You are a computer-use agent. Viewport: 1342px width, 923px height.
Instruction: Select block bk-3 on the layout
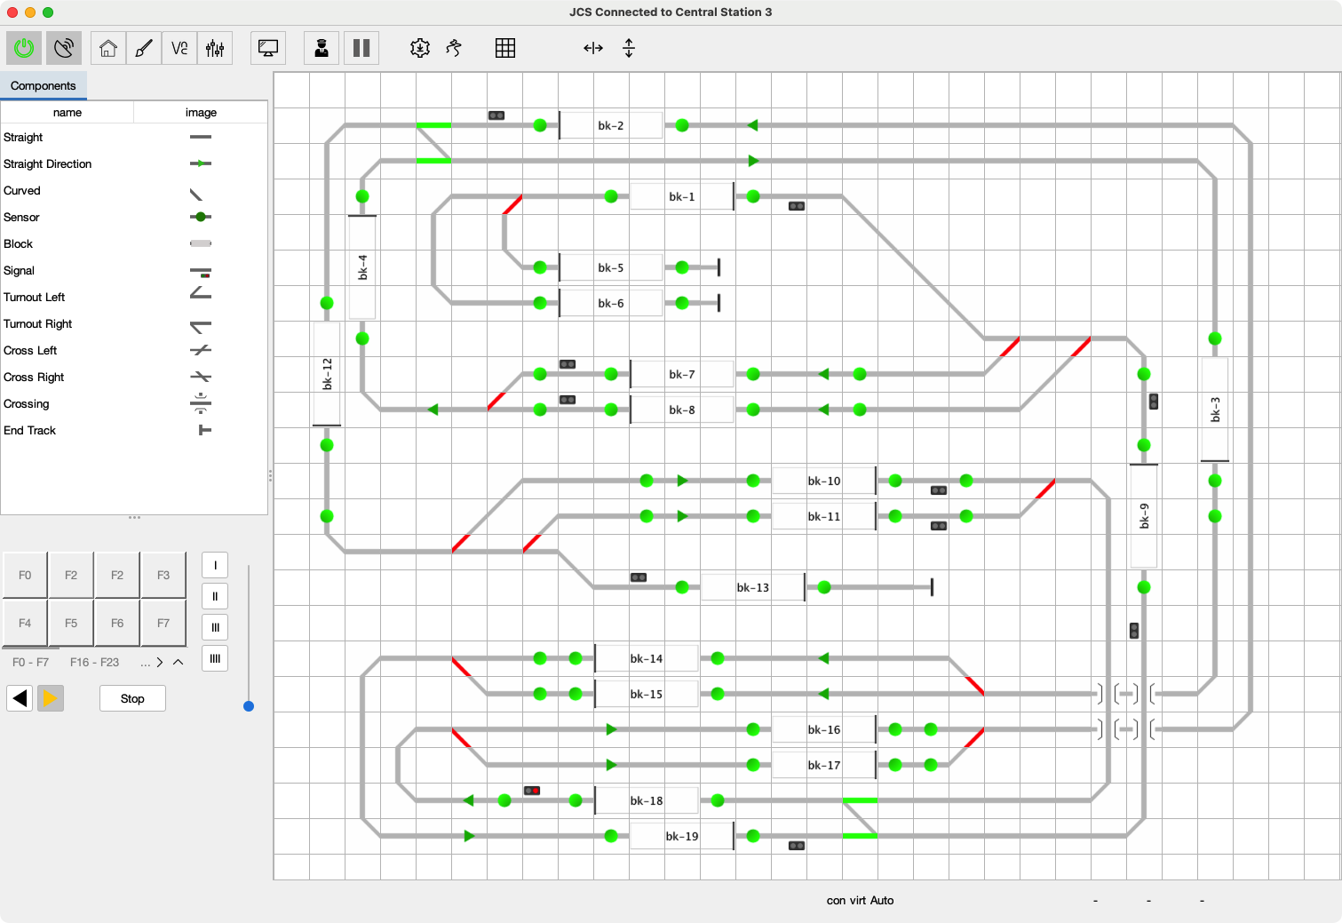click(x=1215, y=410)
